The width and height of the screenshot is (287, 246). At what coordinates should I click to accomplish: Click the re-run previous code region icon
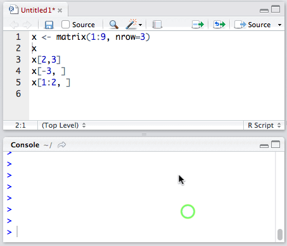tap(219, 25)
